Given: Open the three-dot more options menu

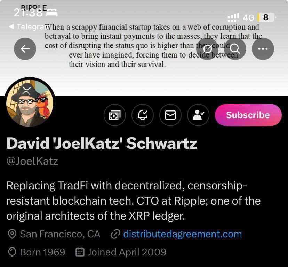Looking at the screenshot, I should (263, 49).
